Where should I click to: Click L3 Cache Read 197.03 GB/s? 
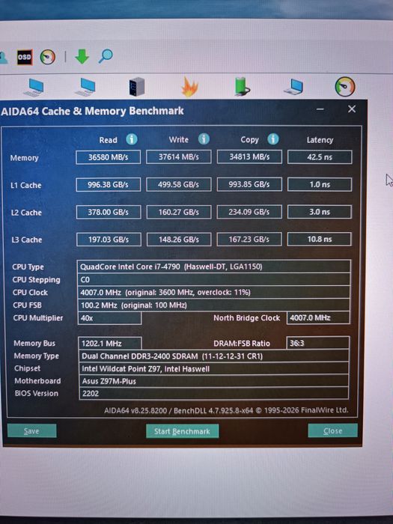pyautogui.click(x=109, y=240)
